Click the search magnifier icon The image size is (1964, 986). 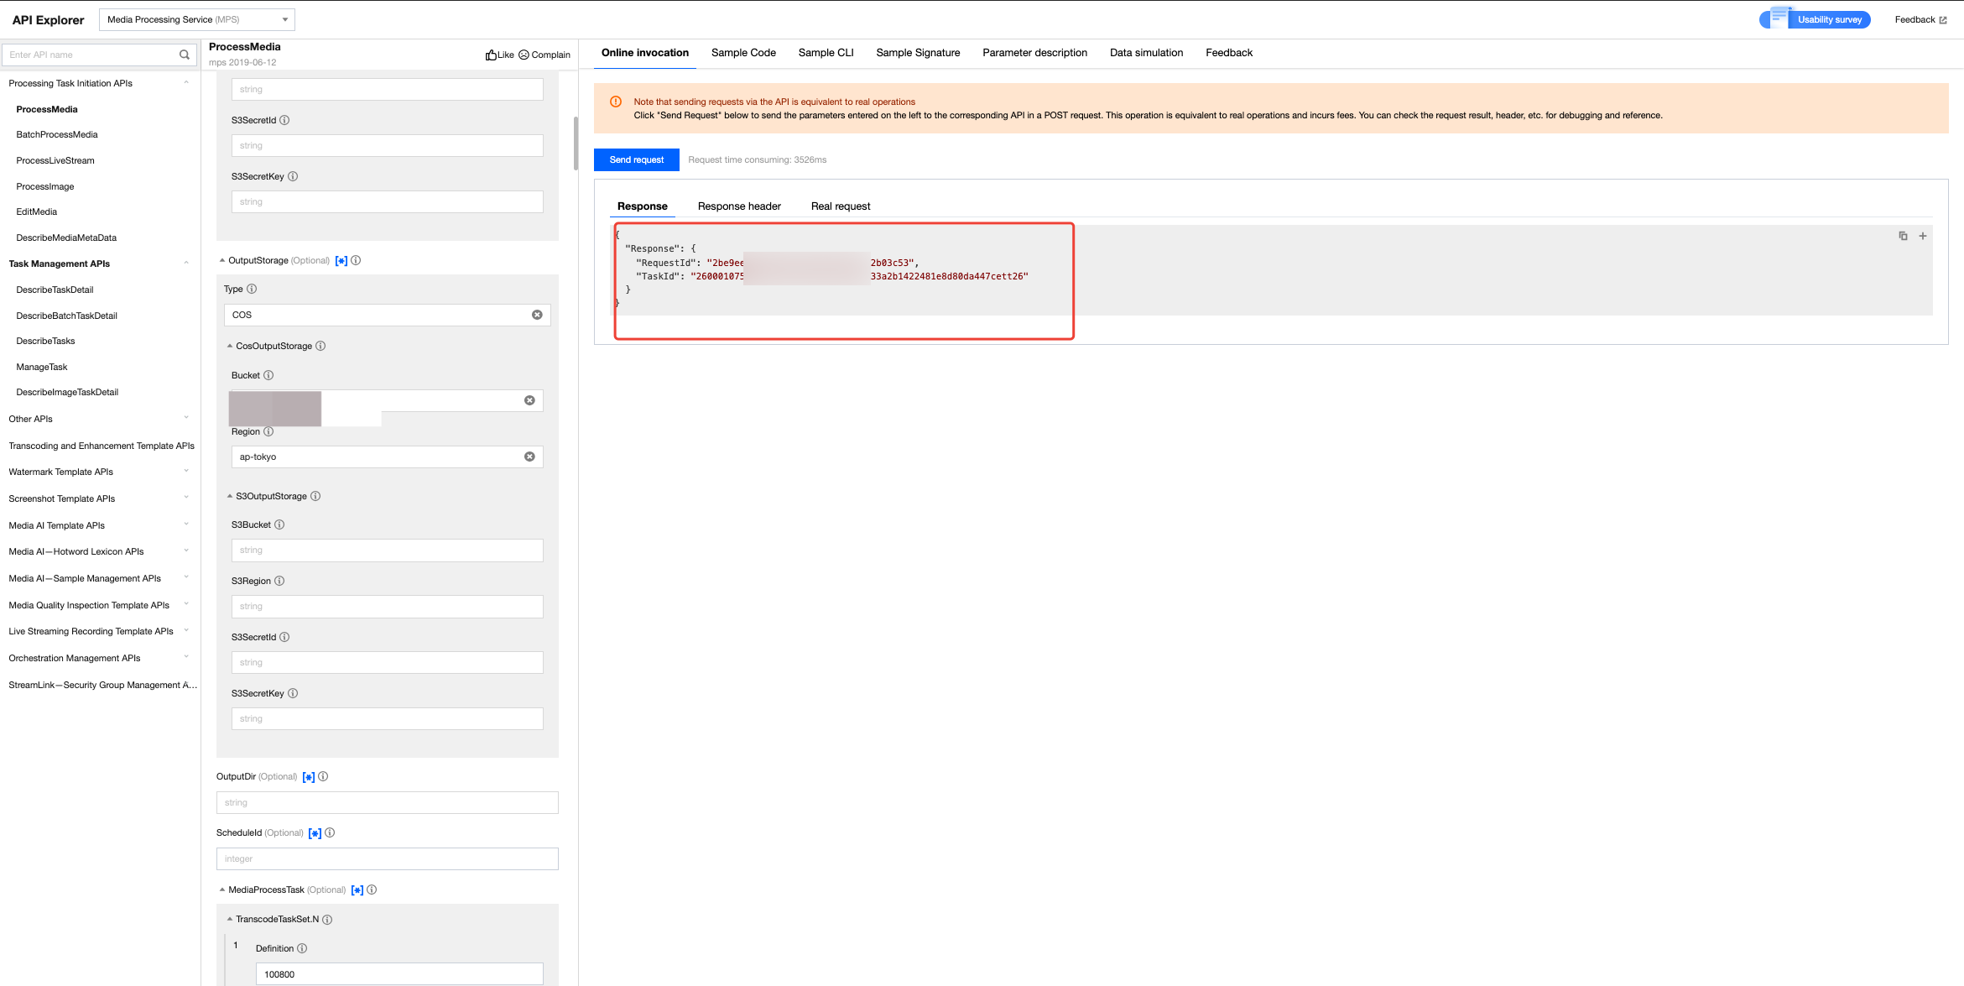click(185, 55)
